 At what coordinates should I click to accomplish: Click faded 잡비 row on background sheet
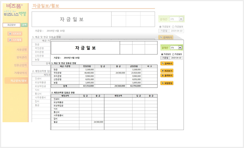(37, 101)
